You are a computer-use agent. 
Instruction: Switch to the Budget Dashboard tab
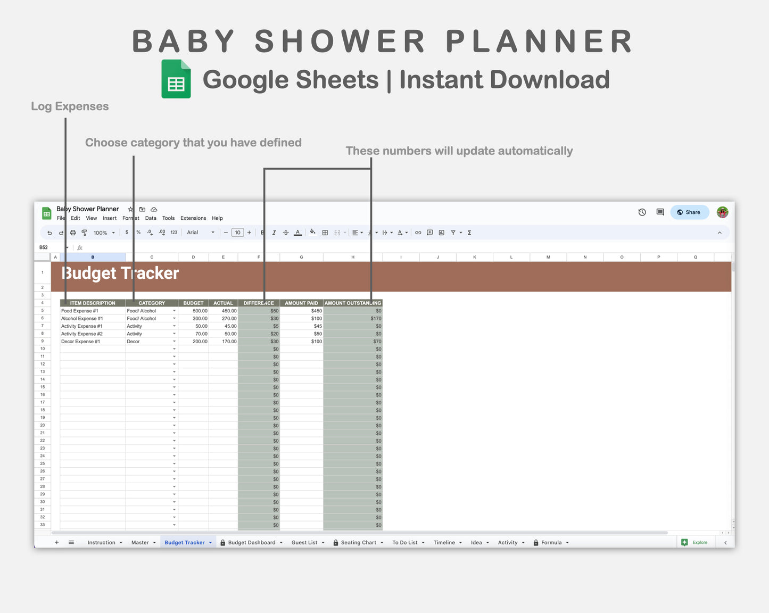251,542
